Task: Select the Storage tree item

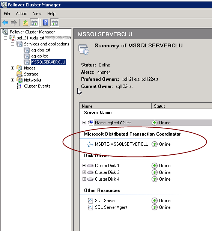Action: pyautogui.click(x=31, y=74)
